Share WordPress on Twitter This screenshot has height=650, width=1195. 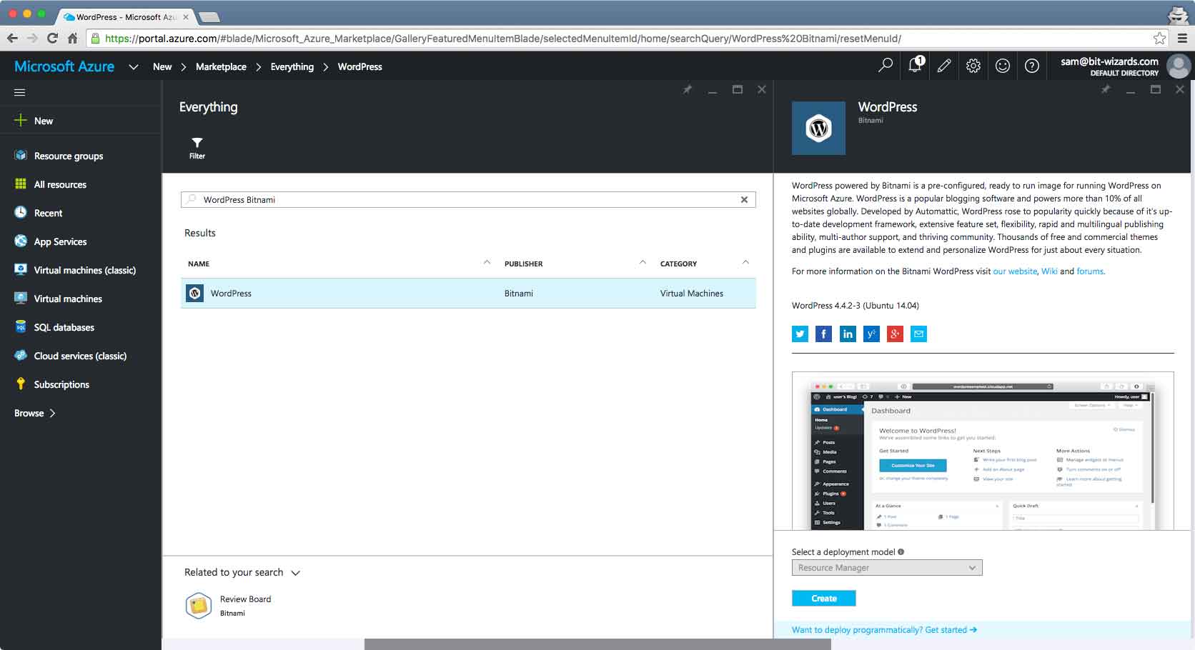click(x=800, y=334)
